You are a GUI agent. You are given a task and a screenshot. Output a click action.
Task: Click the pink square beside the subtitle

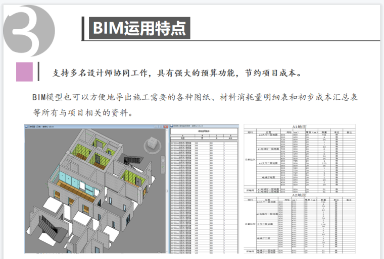24,72
